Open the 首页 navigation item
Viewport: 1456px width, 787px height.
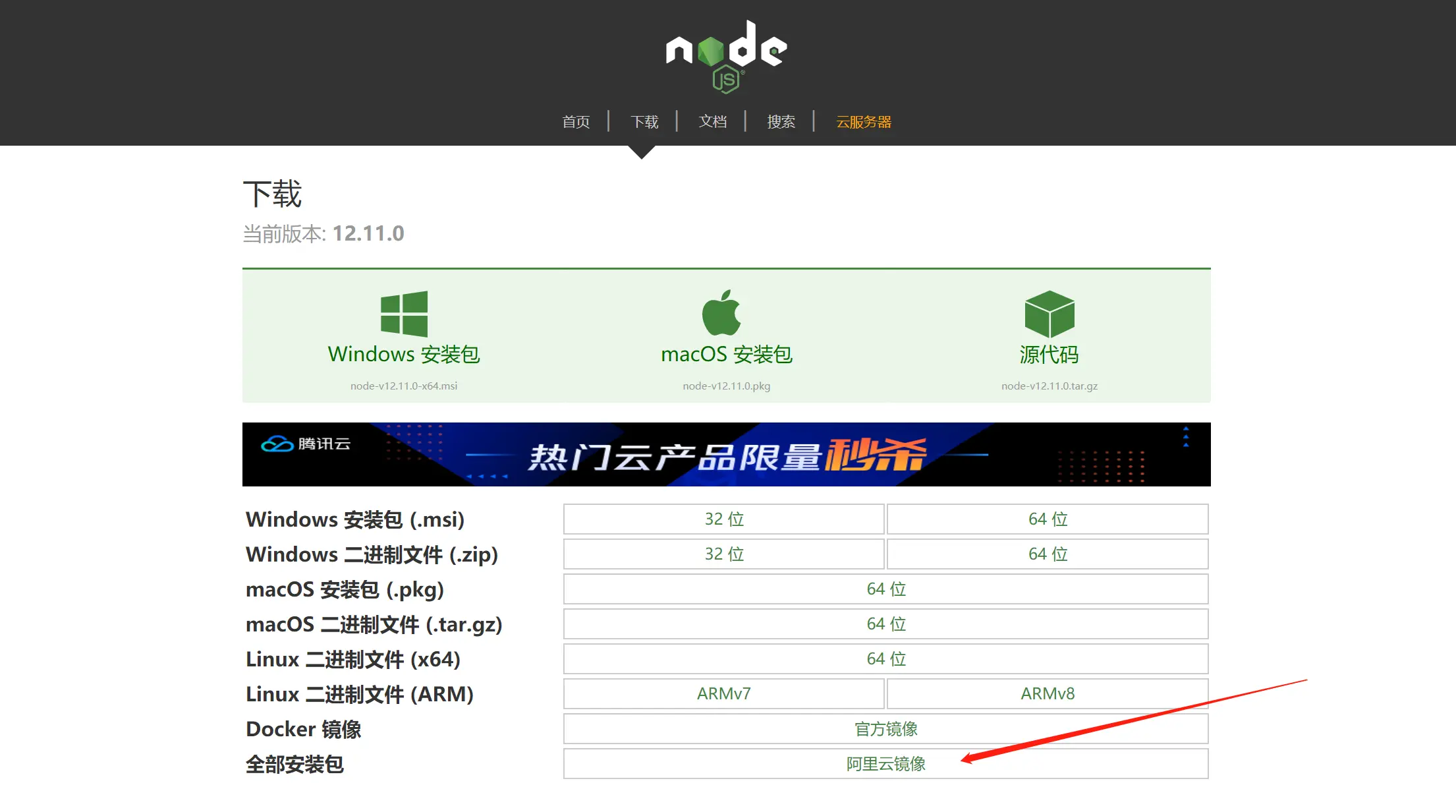pos(576,122)
